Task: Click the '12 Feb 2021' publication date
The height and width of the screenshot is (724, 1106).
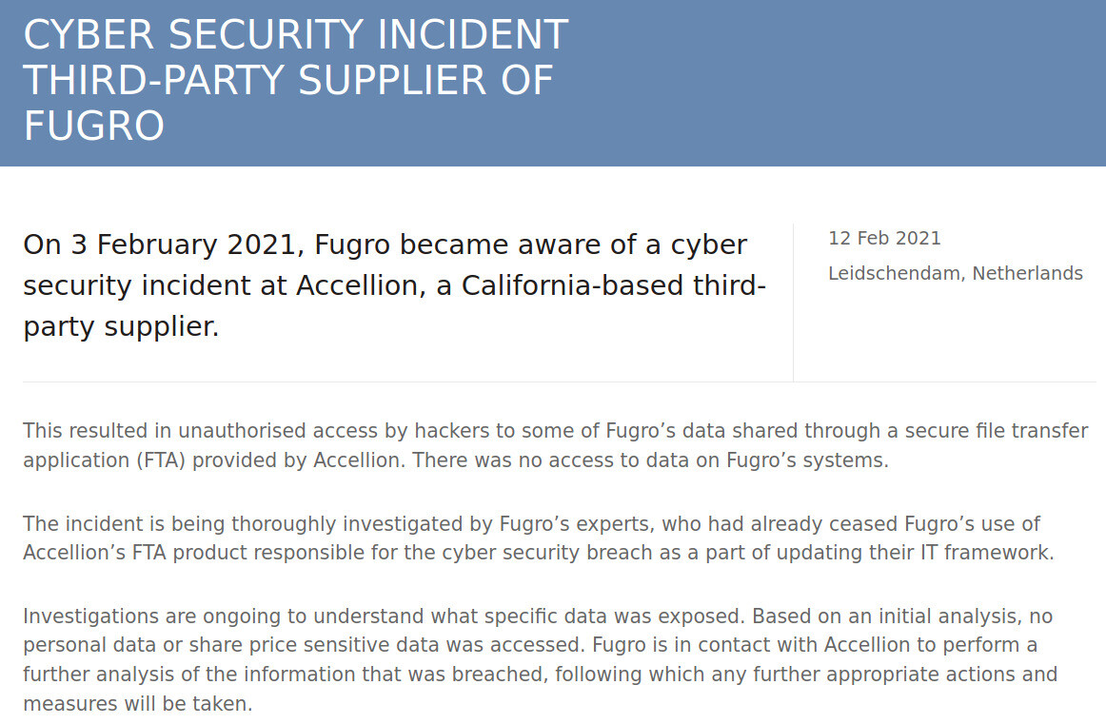Action: tap(884, 238)
